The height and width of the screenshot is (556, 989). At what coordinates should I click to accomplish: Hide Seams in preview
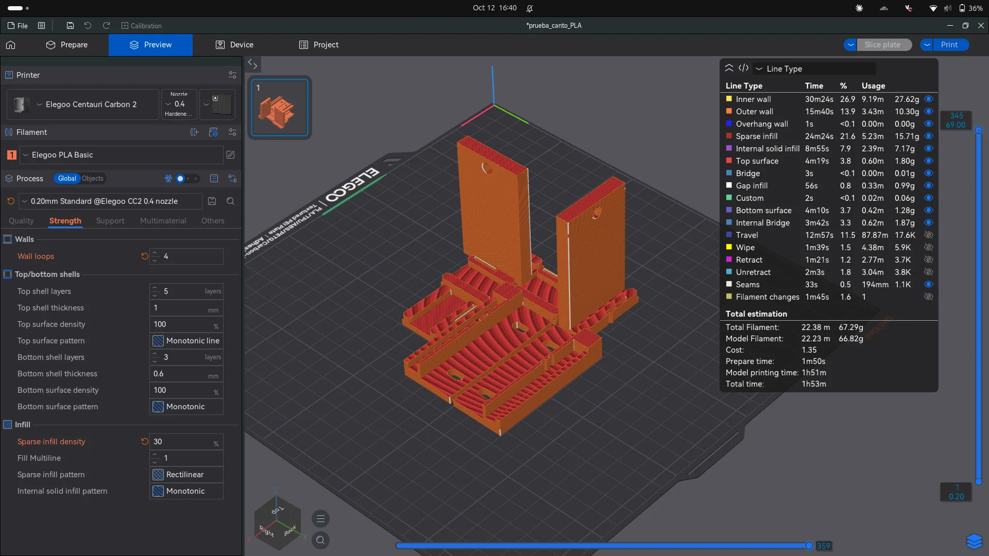(929, 284)
